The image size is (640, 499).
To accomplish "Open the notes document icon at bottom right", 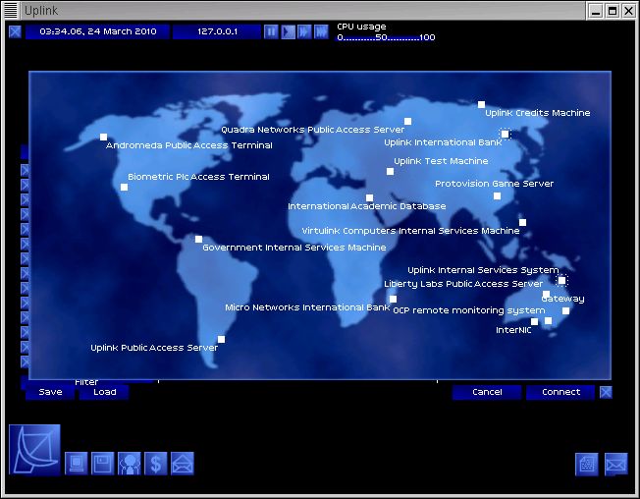I will pos(587,465).
